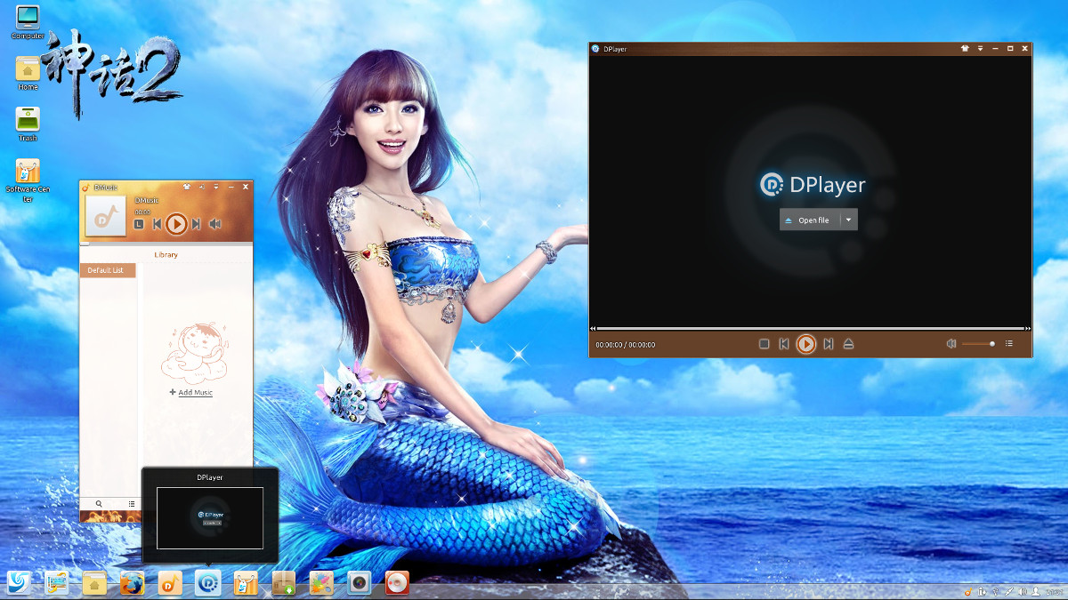The image size is (1068, 600).
Task: Open the list options icon in DMusic
Action: 131,504
